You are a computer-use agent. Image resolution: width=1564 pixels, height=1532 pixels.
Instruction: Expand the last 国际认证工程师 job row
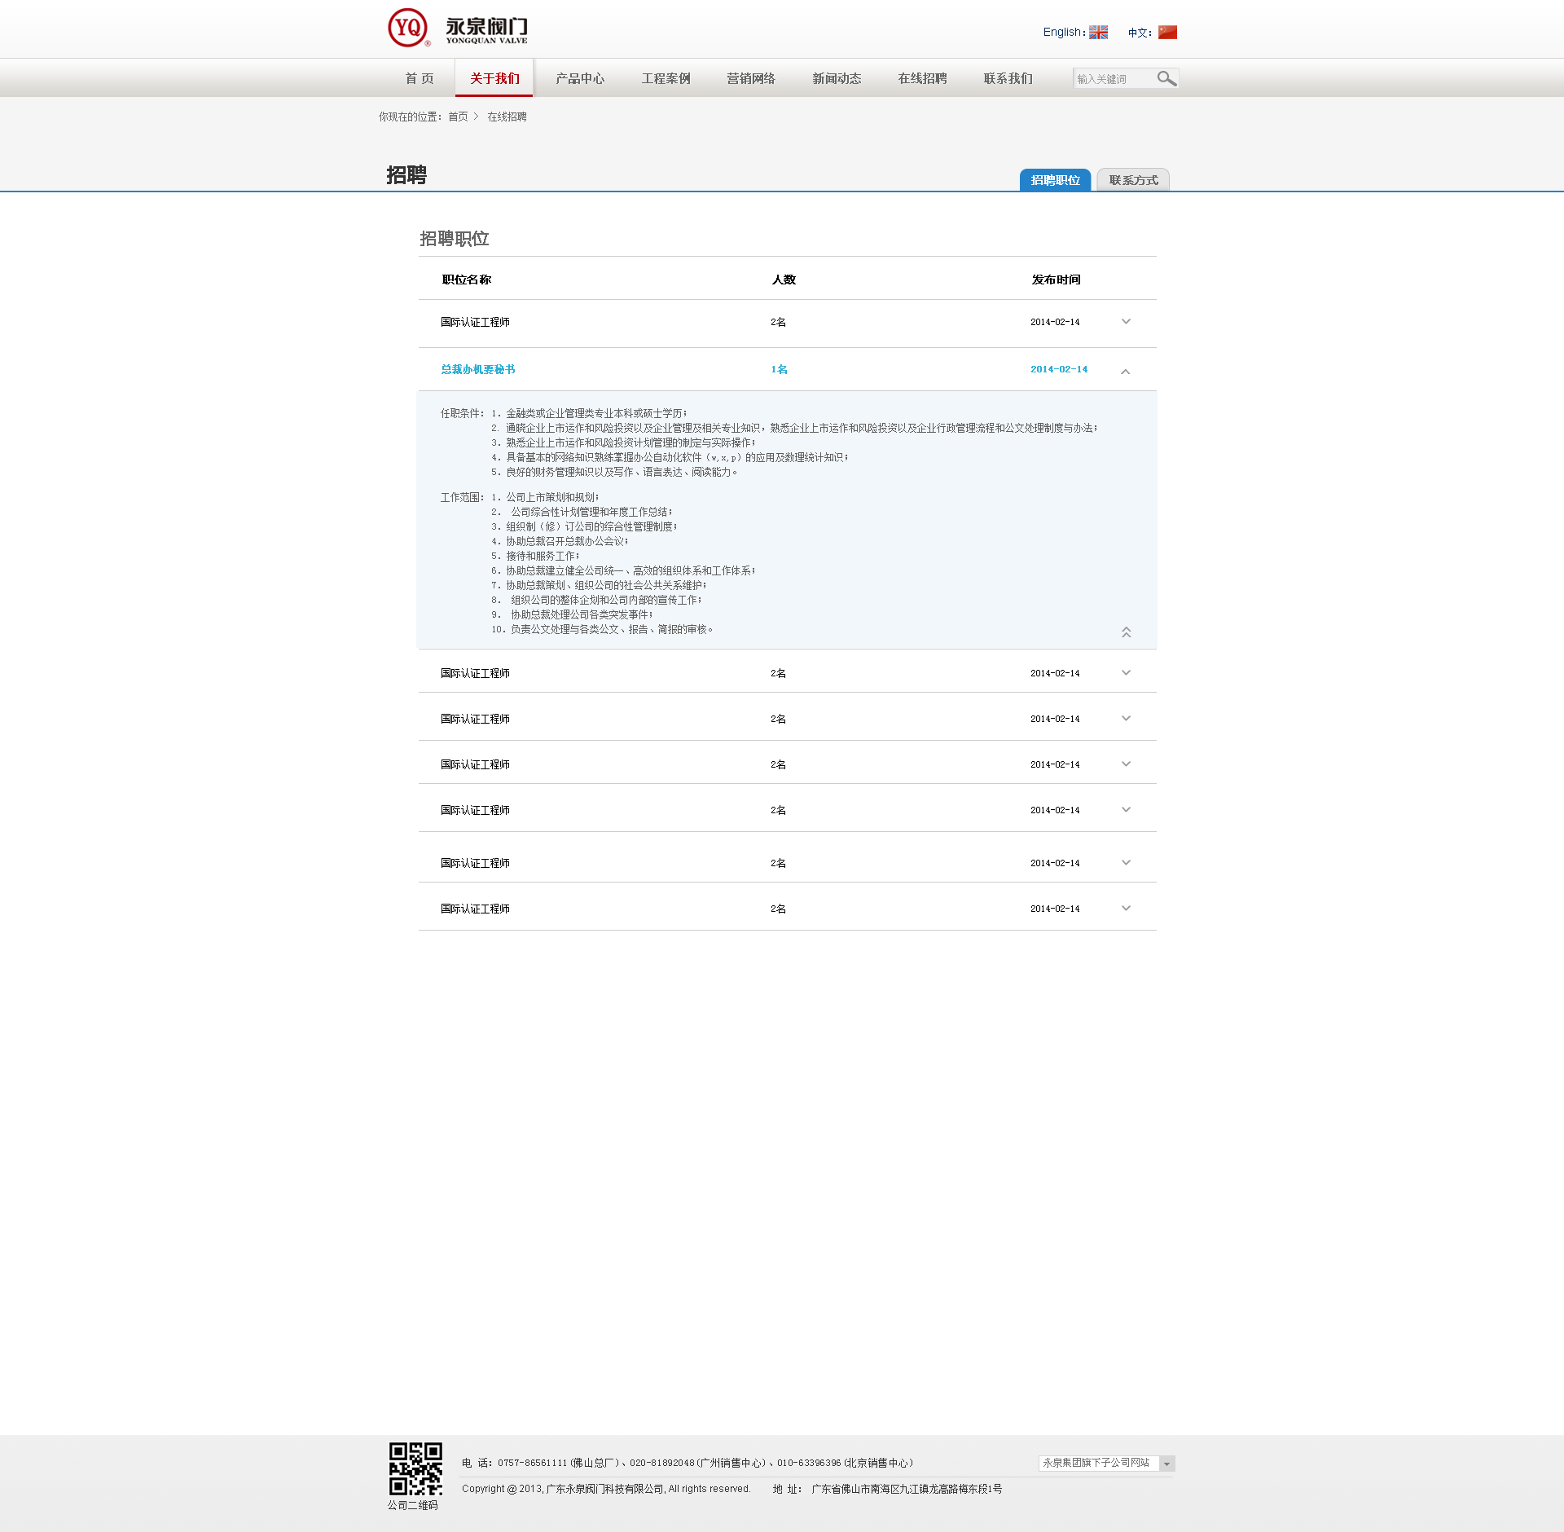coord(1126,909)
